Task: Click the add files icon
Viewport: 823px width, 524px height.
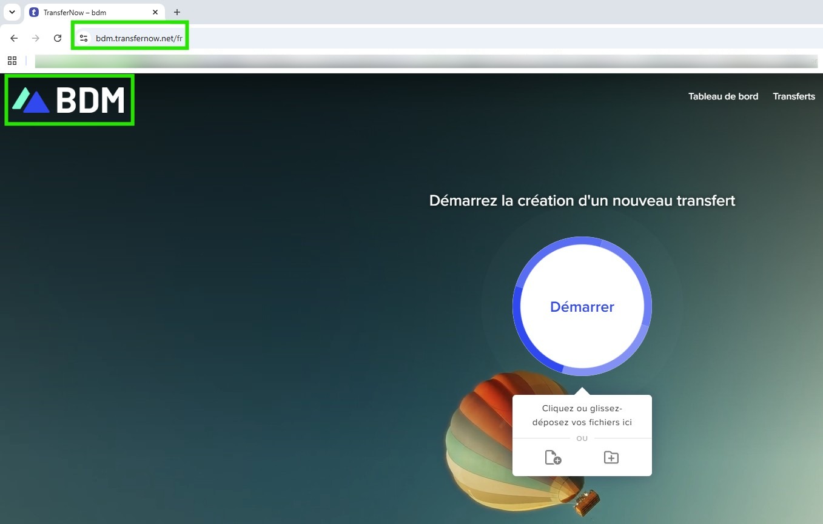Action: tap(553, 457)
